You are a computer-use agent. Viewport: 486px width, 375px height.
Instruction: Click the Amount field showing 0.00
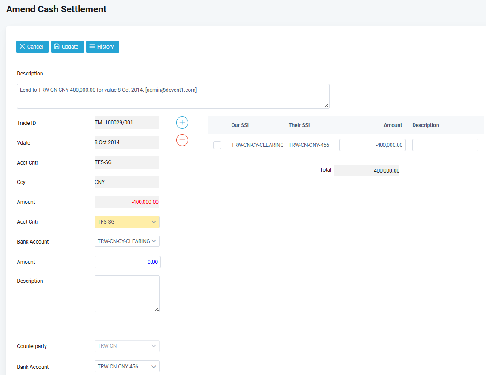click(127, 262)
